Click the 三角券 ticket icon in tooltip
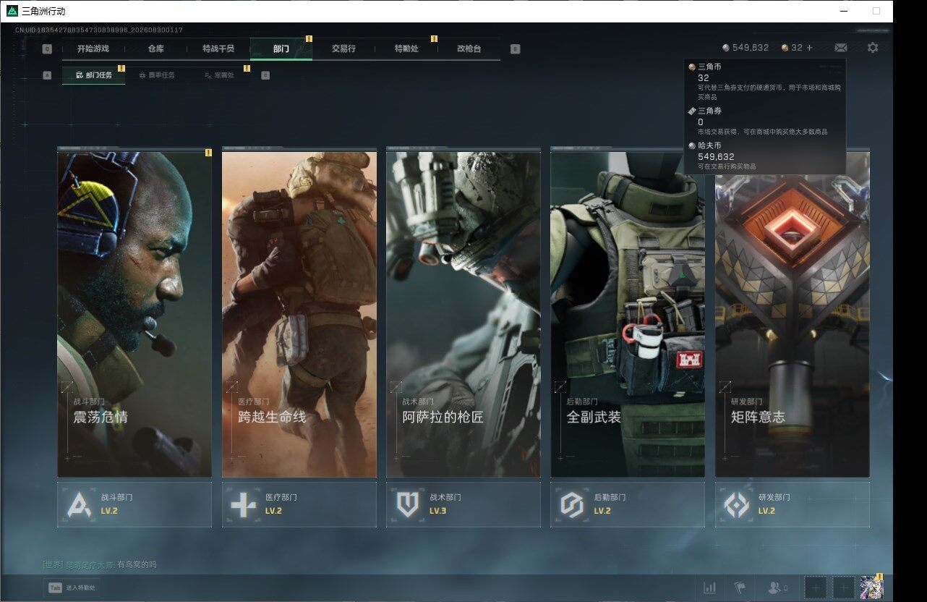 692,111
